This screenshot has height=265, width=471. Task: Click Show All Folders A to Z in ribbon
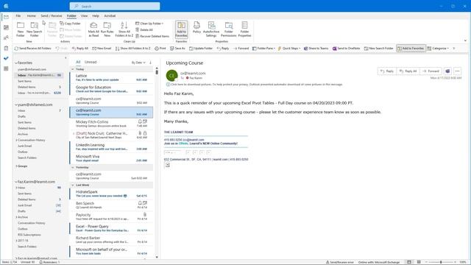[x=124, y=29]
